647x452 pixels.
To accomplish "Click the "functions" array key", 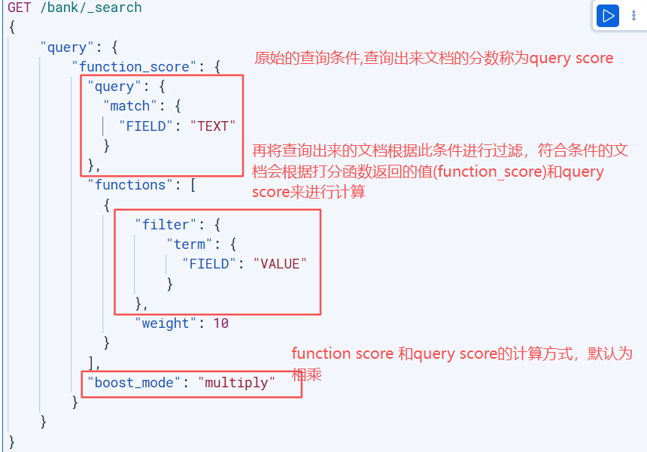I will click(x=130, y=185).
